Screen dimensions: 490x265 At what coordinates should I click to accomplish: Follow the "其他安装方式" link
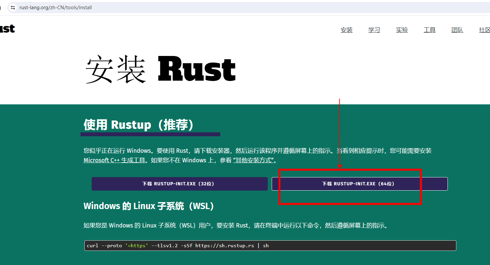253,160
